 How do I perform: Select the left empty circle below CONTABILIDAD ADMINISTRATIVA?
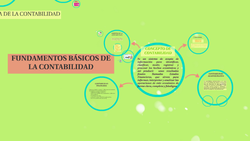(207, 101)
